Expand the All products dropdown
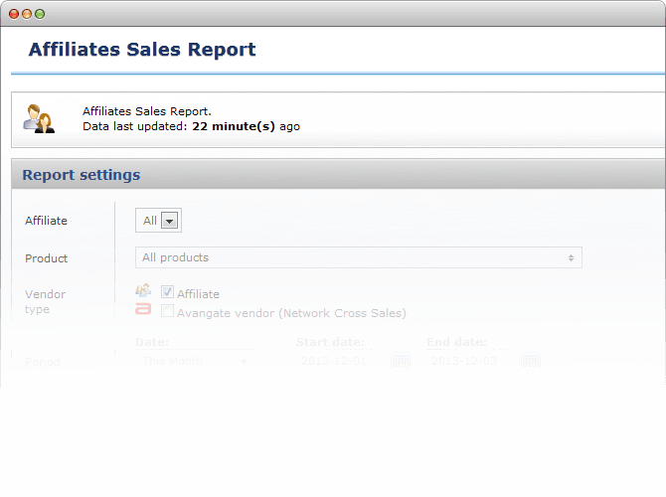The height and width of the screenshot is (497, 666). [x=359, y=257]
